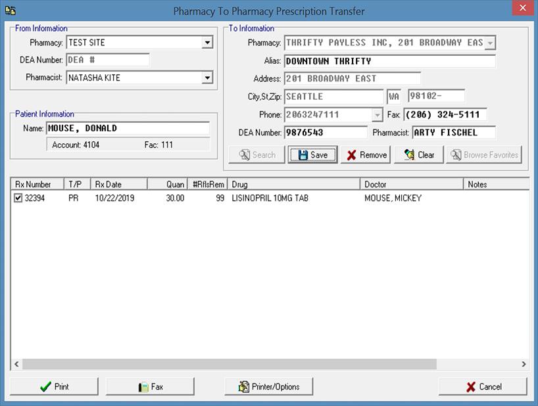
Task: Click the Fax button at the bottom
Action: (150, 387)
